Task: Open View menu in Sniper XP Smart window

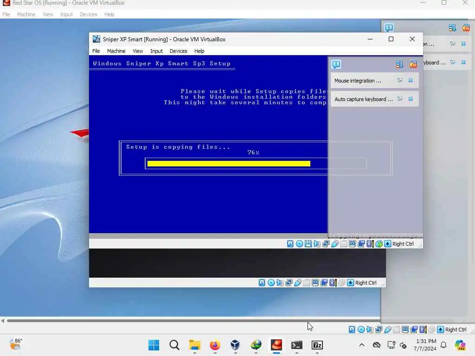Action: [x=138, y=51]
